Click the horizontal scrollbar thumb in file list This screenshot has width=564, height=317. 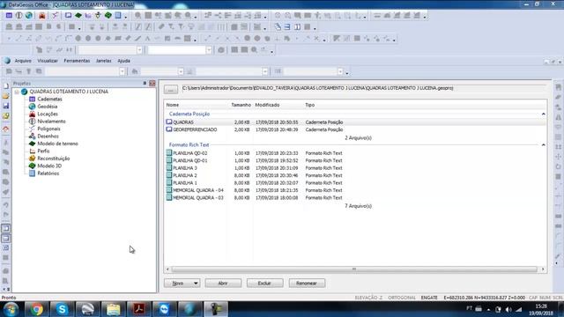tap(354, 269)
